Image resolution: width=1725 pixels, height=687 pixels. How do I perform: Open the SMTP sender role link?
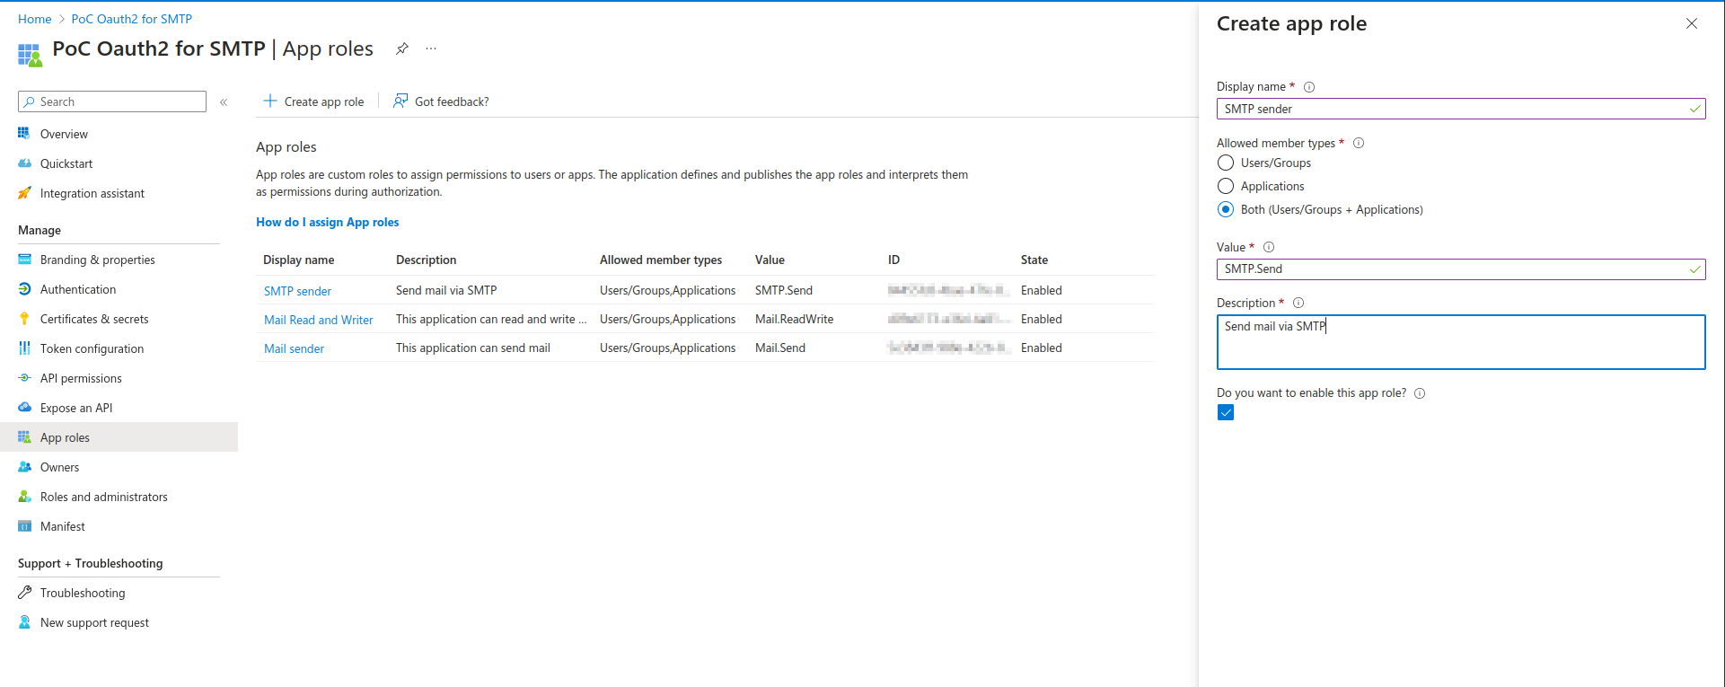point(297,291)
